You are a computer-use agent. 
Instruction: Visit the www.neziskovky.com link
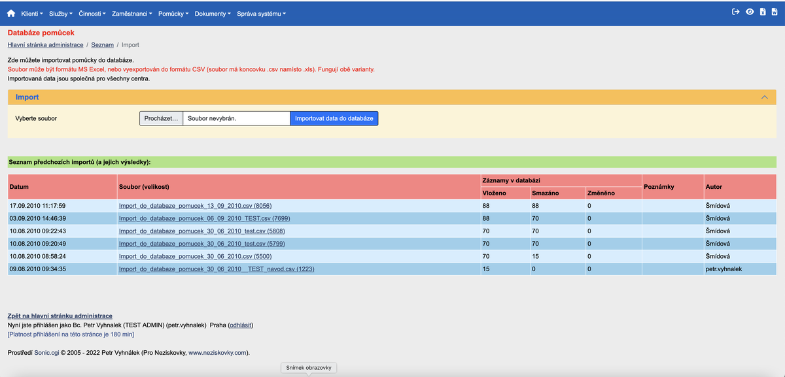click(x=217, y=352)
